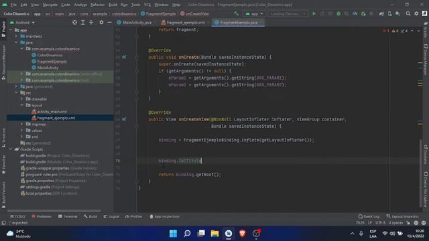Open the Logcat tool window
Viewport: 429px width, 241px height.
pos(111,216)
